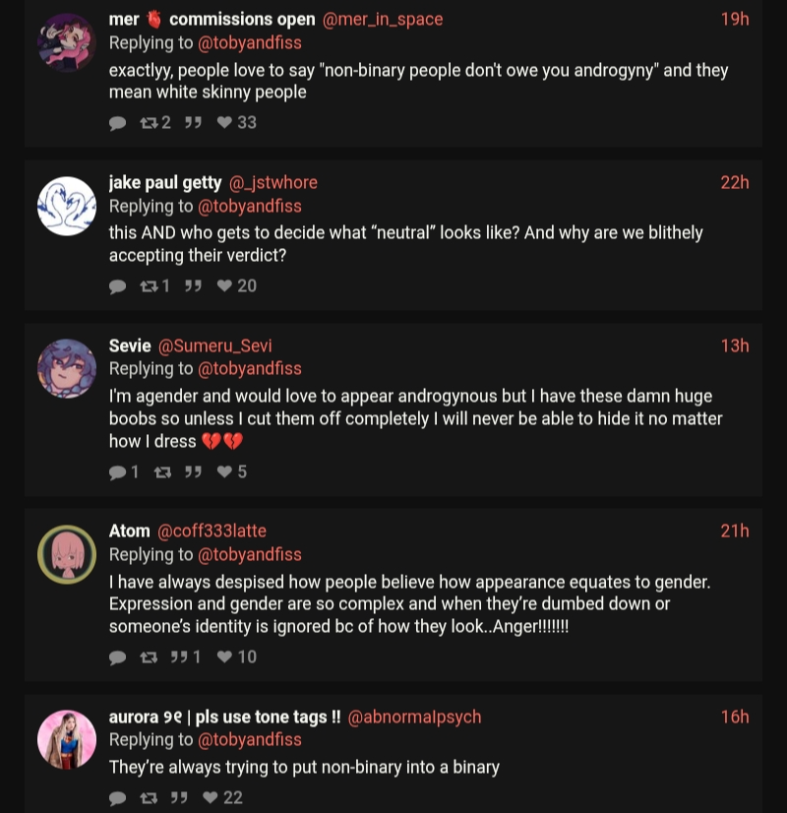Click @tobyandfiss in Atom's reply line
Image resolution: width=787 pixels, height=813 pixels.
[x=250, y=554]
